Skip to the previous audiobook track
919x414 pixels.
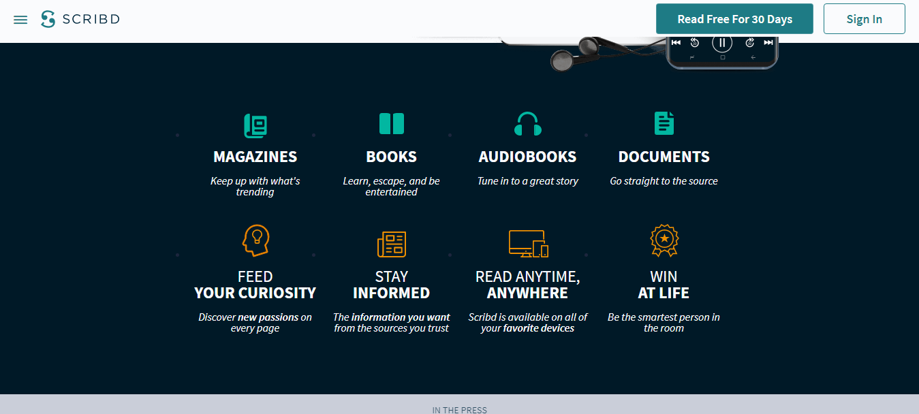676,42
